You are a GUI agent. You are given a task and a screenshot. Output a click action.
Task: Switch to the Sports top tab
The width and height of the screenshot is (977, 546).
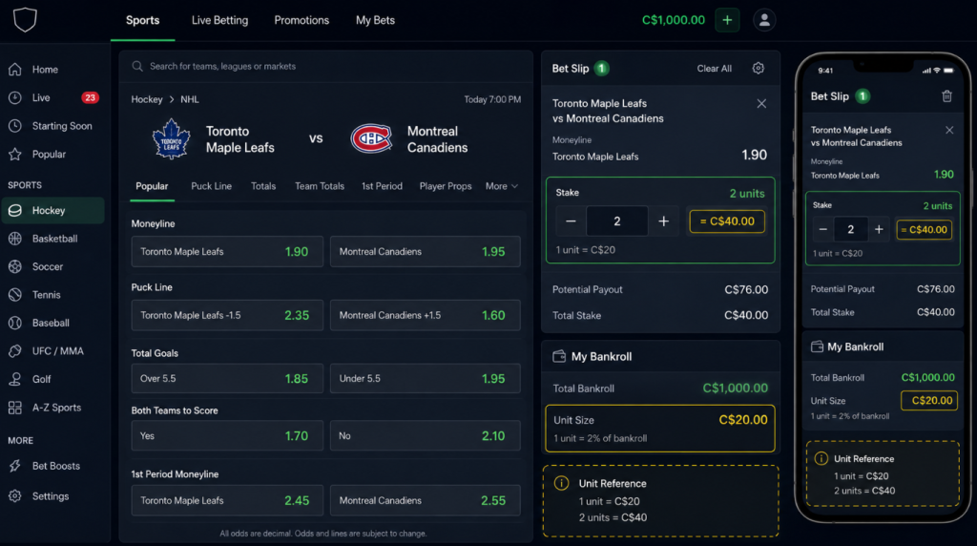pos(143,20)
